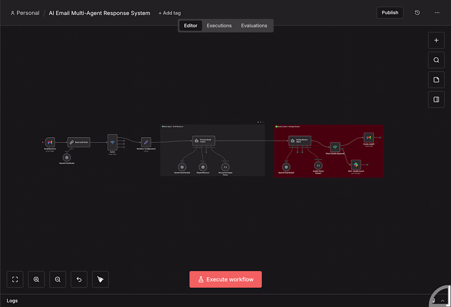The width and height of the screenshot is (451, 307).
Task: Open the Basic LLM Chain node
Action: point(79,142)
